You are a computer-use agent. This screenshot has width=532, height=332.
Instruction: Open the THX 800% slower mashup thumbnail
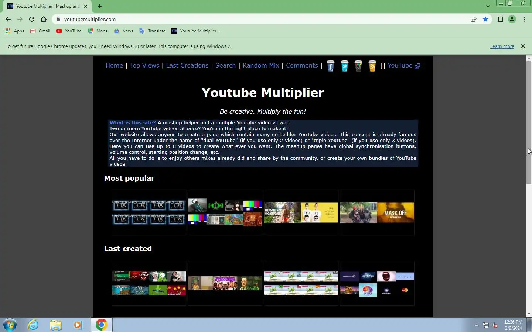click(149, 212)
